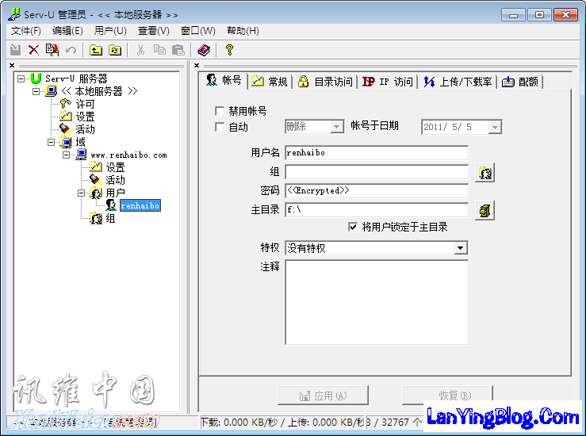Click inside the 注释 notes text area
Image resolution: width=586 pixels, height=436 pixels.
tap(377, 302)
